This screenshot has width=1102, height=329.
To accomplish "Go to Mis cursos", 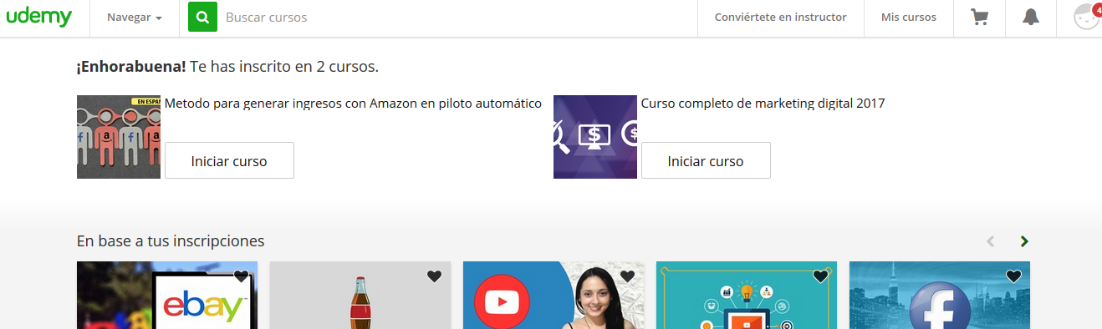I will pyautogui.click(x=909, y=17).
